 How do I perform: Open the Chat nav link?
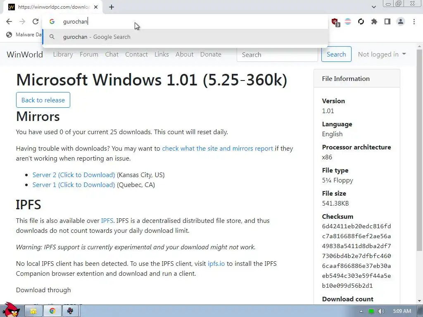(x=112, y=54)
